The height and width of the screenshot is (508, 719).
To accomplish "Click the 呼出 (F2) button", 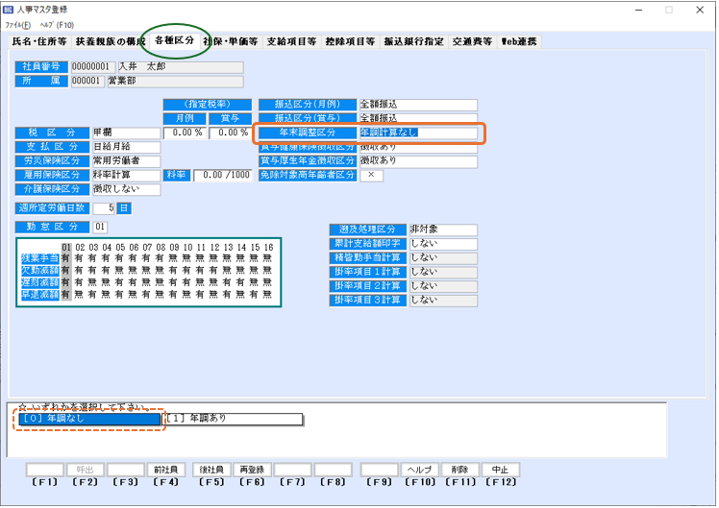I will [x=85, y=471].
